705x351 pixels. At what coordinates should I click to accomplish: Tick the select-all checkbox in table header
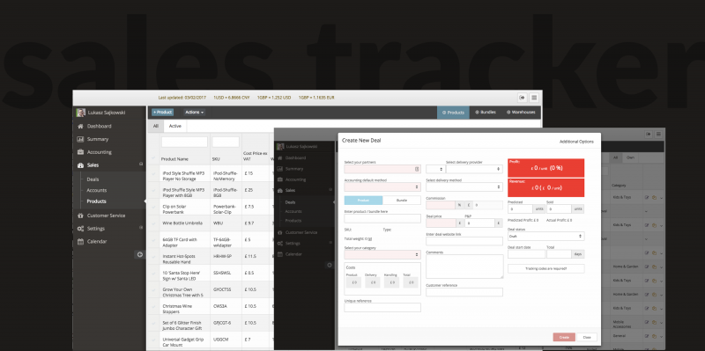(x=154, y=158)
